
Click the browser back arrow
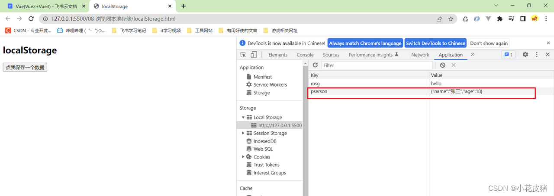[x=8, y=19]
